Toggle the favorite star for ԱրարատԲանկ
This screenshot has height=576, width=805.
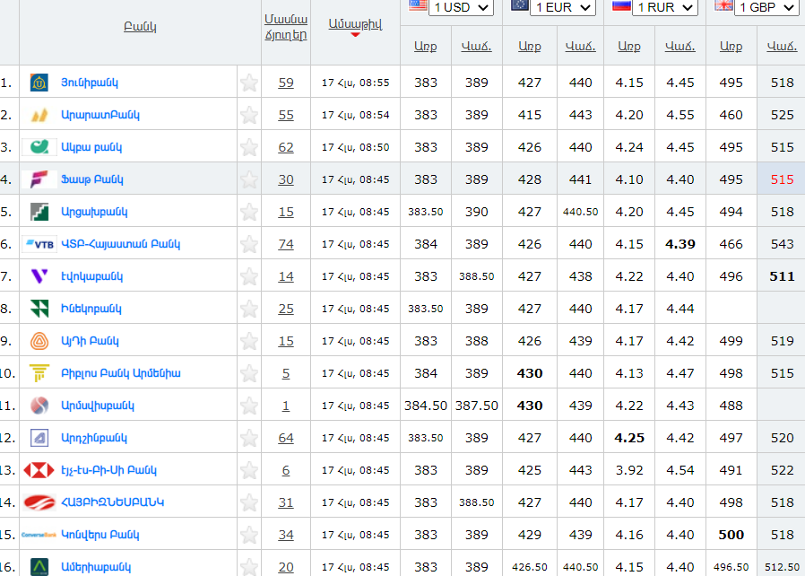click(x=249, y=115)
